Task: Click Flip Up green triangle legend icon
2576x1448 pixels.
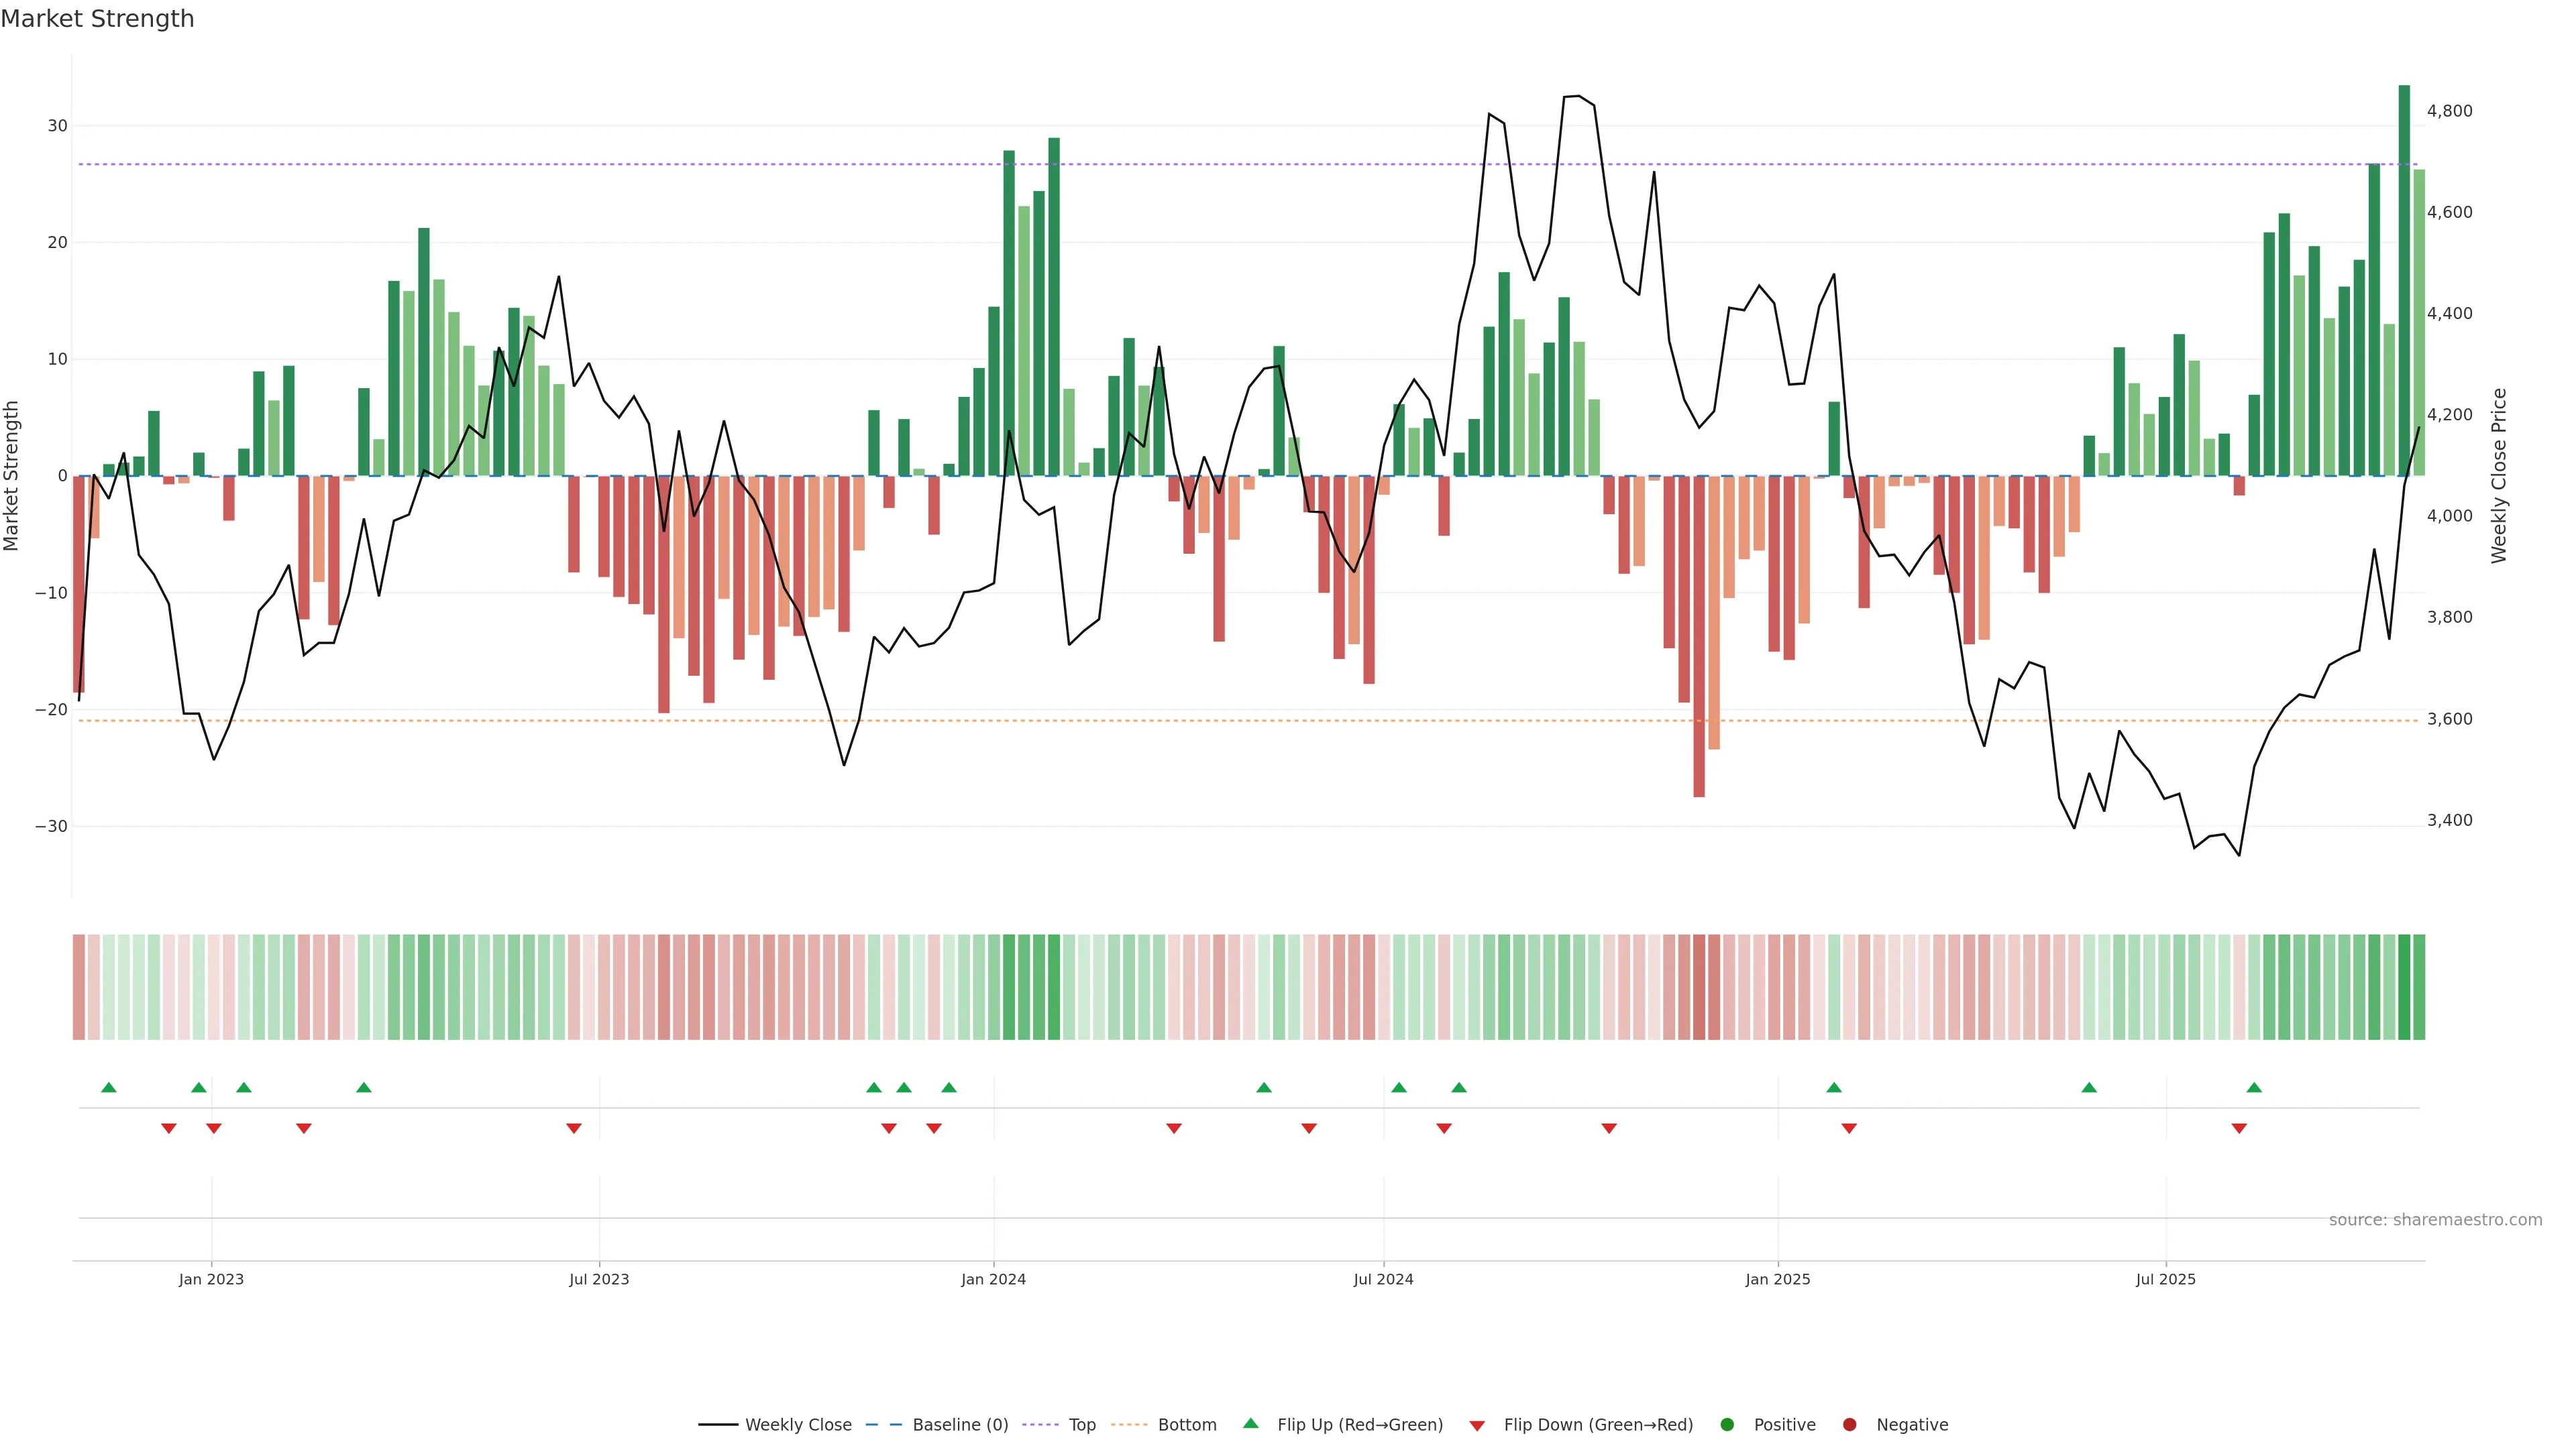Action: 1250,1423
